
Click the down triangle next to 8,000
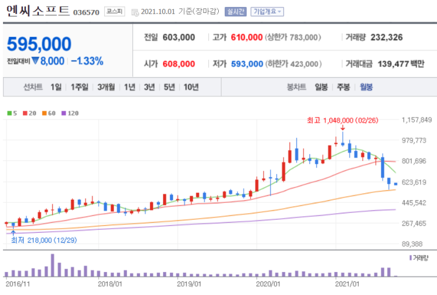pyautogui.click(x=35, y=61)
